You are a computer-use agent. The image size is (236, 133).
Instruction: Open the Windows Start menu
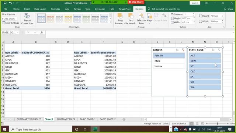tap(4, 129)
